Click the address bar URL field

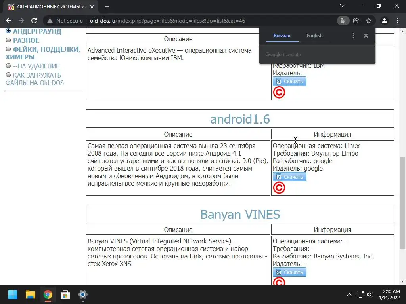(x=167, y=21)
